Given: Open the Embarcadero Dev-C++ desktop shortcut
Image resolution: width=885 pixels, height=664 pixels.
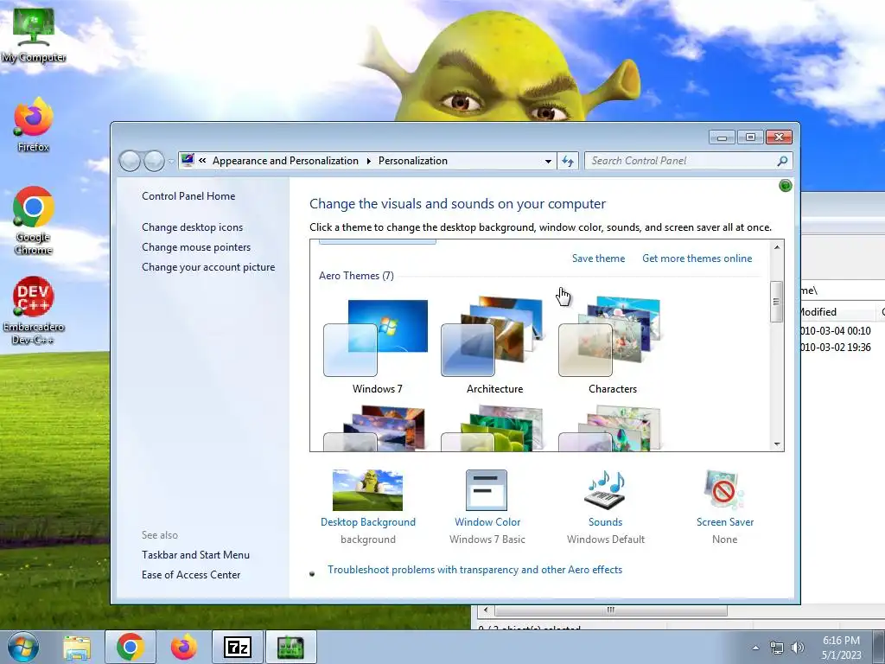Looking at the screenshot, I should 34,310.
